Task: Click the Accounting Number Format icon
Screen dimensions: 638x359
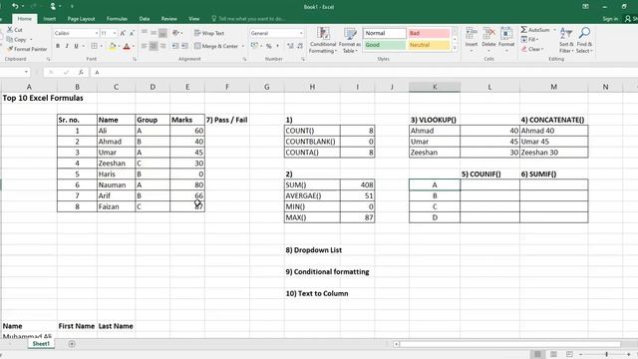Action: [x=255, y=46]
